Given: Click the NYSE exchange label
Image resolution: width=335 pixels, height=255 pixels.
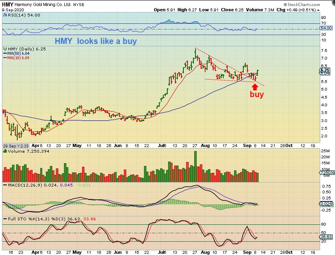Looking at the screenshot, I should [x=79, y=5].
